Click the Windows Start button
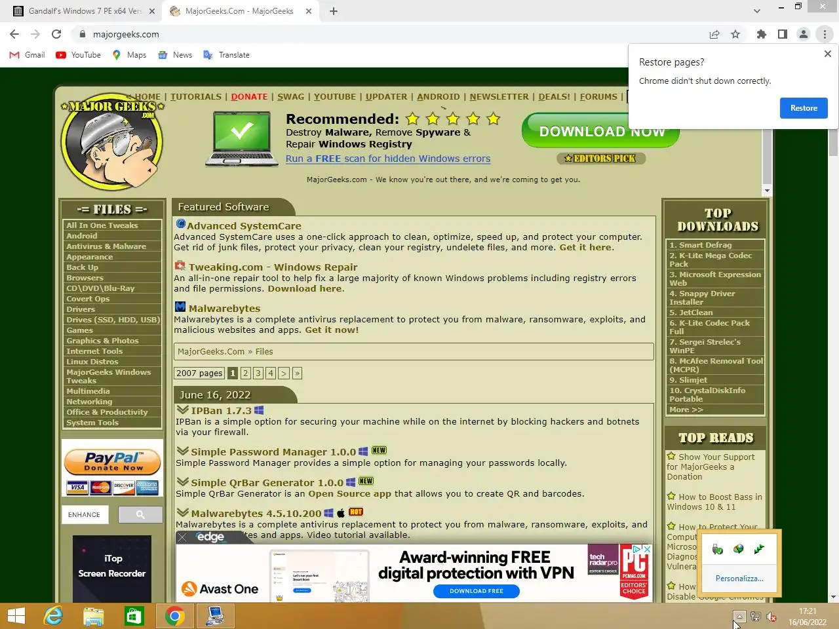This screenshot has width=839, height=629. click(x=16, y=616)
